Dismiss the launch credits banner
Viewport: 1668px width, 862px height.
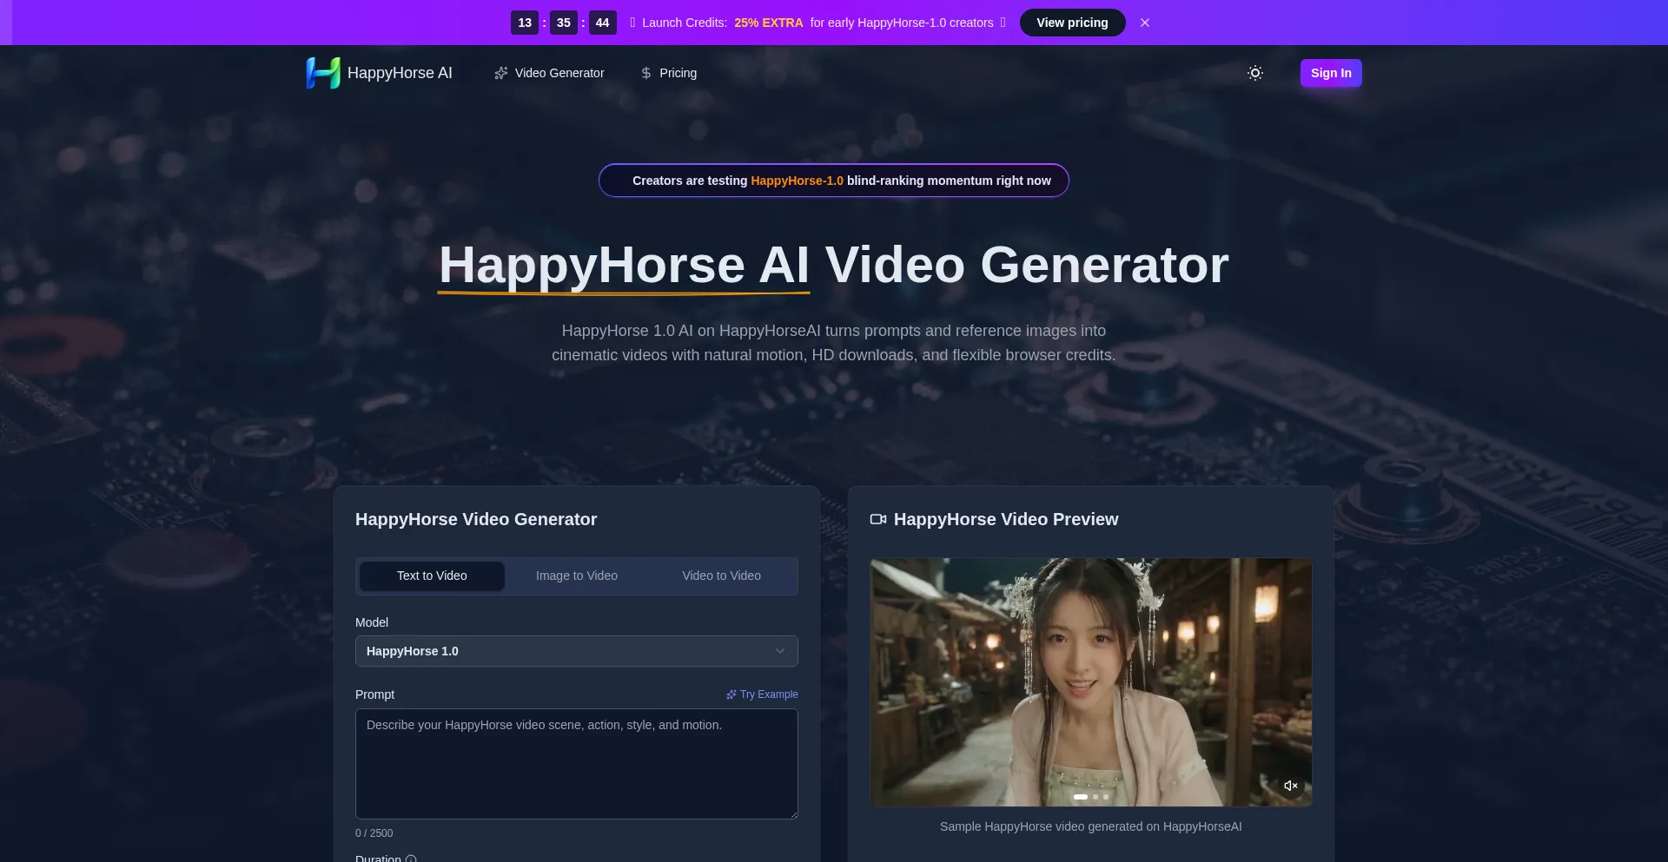tap(1145, 23)
